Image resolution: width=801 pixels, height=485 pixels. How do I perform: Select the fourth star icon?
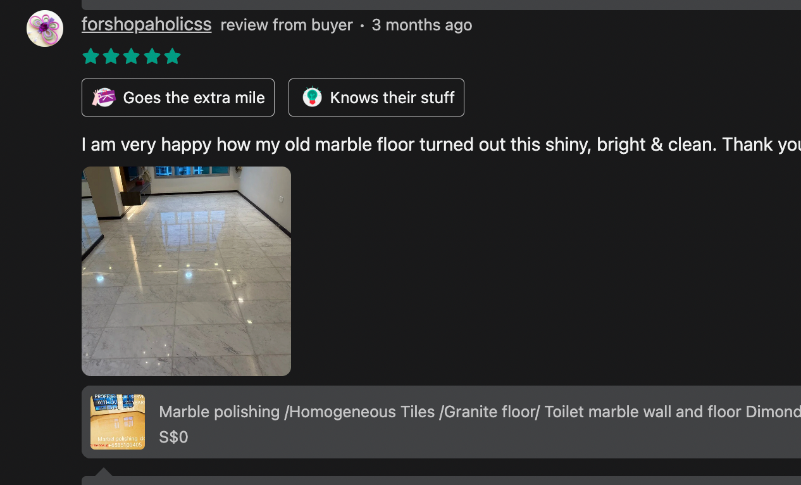point(152,56)
